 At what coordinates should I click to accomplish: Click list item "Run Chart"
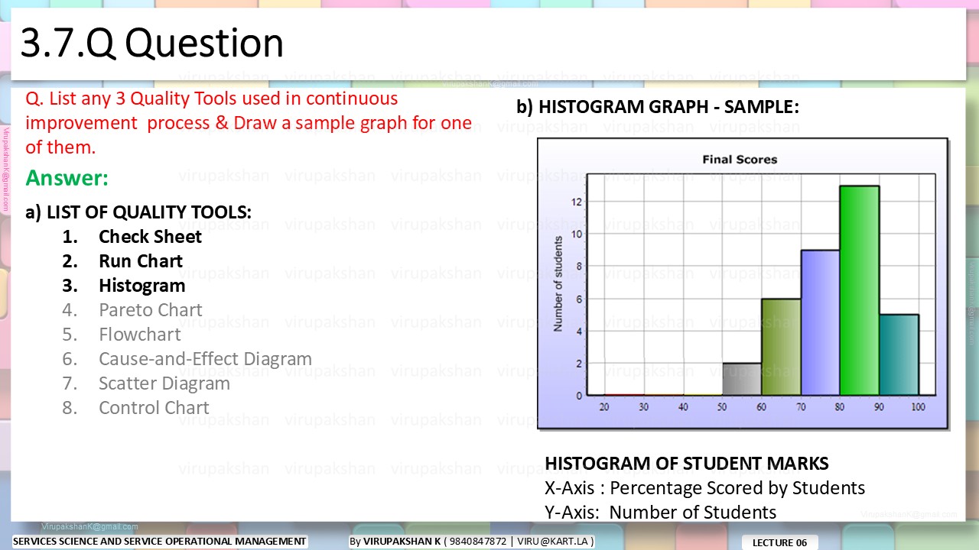[141, 261]
